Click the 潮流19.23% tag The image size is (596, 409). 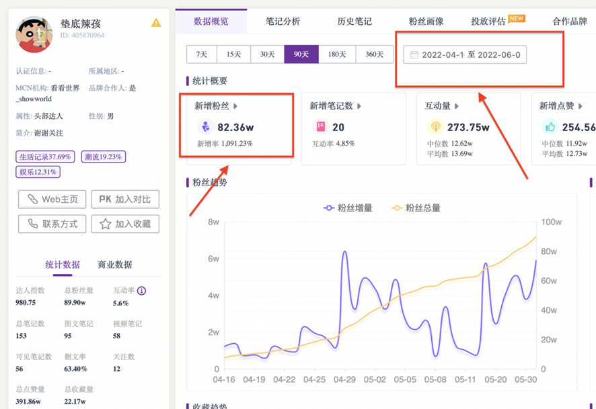(104, 156)
